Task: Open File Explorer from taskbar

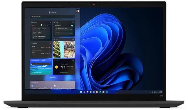Action: coord(97,92)
